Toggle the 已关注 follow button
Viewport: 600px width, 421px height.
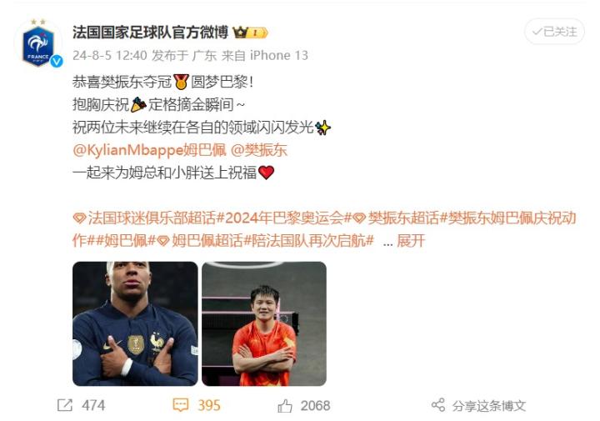coord(554,32)
